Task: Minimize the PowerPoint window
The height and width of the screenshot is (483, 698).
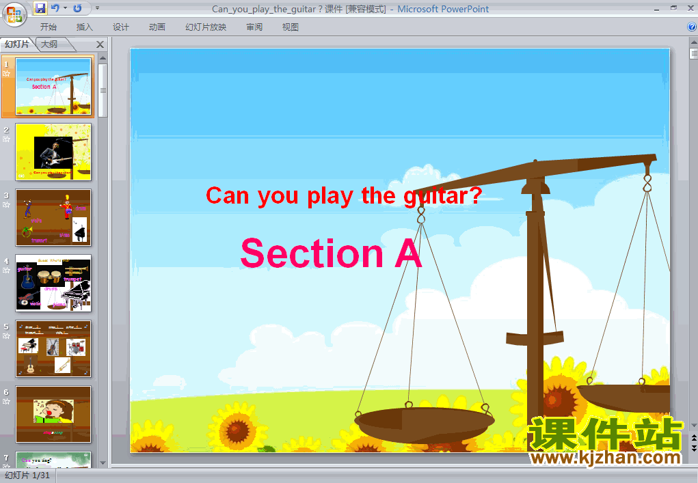Action: point(656,8)
